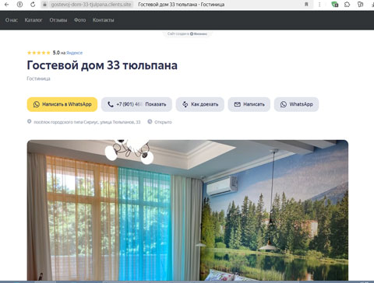Click the 'Написать' email button

249,104
